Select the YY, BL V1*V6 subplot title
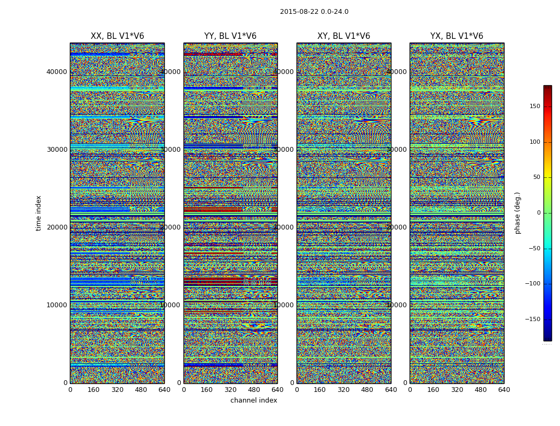This screenshot has height=426, width=560. (230, 36)
